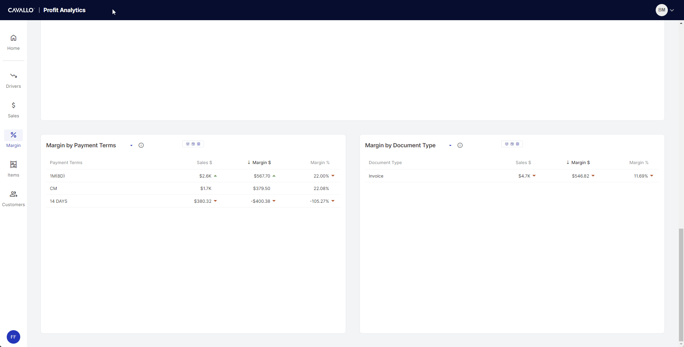The height and width of the screenshot is (347, 684).
Task: Open the Drivers section
Action: 13,80
